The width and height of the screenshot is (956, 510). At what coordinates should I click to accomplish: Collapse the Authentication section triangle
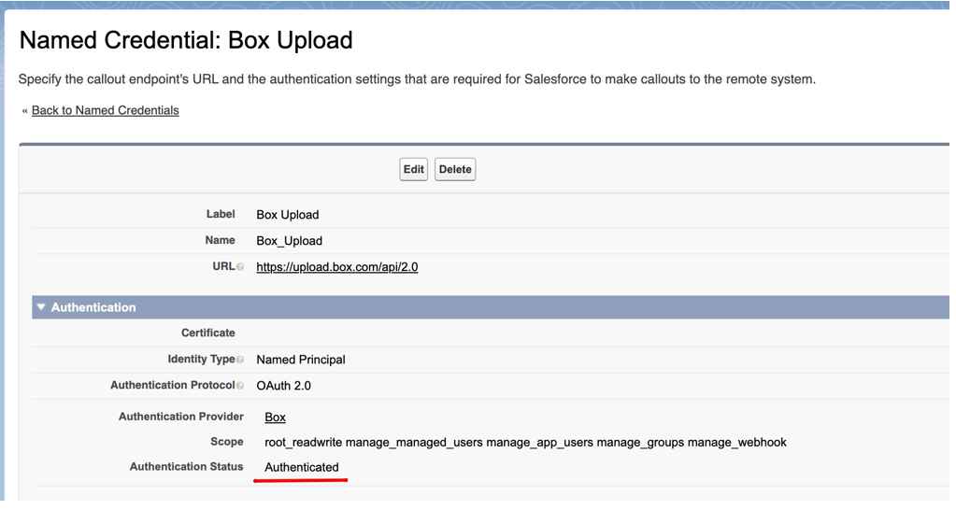click(x=41, y=307)
